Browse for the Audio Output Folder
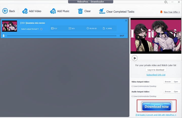 click(x=168, y=92)
